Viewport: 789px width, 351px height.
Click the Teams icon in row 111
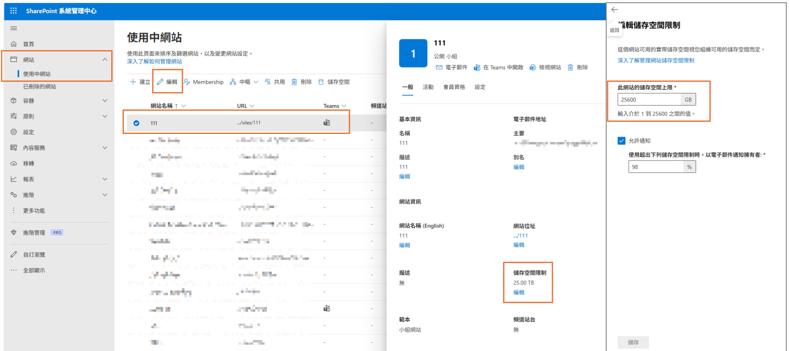(x=327, y=122)
